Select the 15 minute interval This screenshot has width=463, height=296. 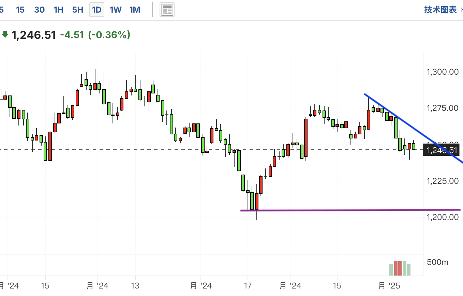point(20,10)
